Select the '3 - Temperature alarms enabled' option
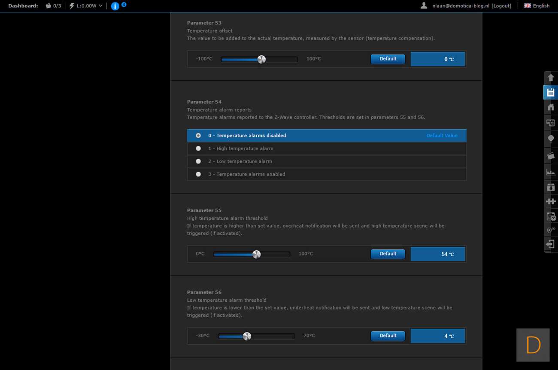The height and width of the screenshot is (370, 558). coord(198,174)
